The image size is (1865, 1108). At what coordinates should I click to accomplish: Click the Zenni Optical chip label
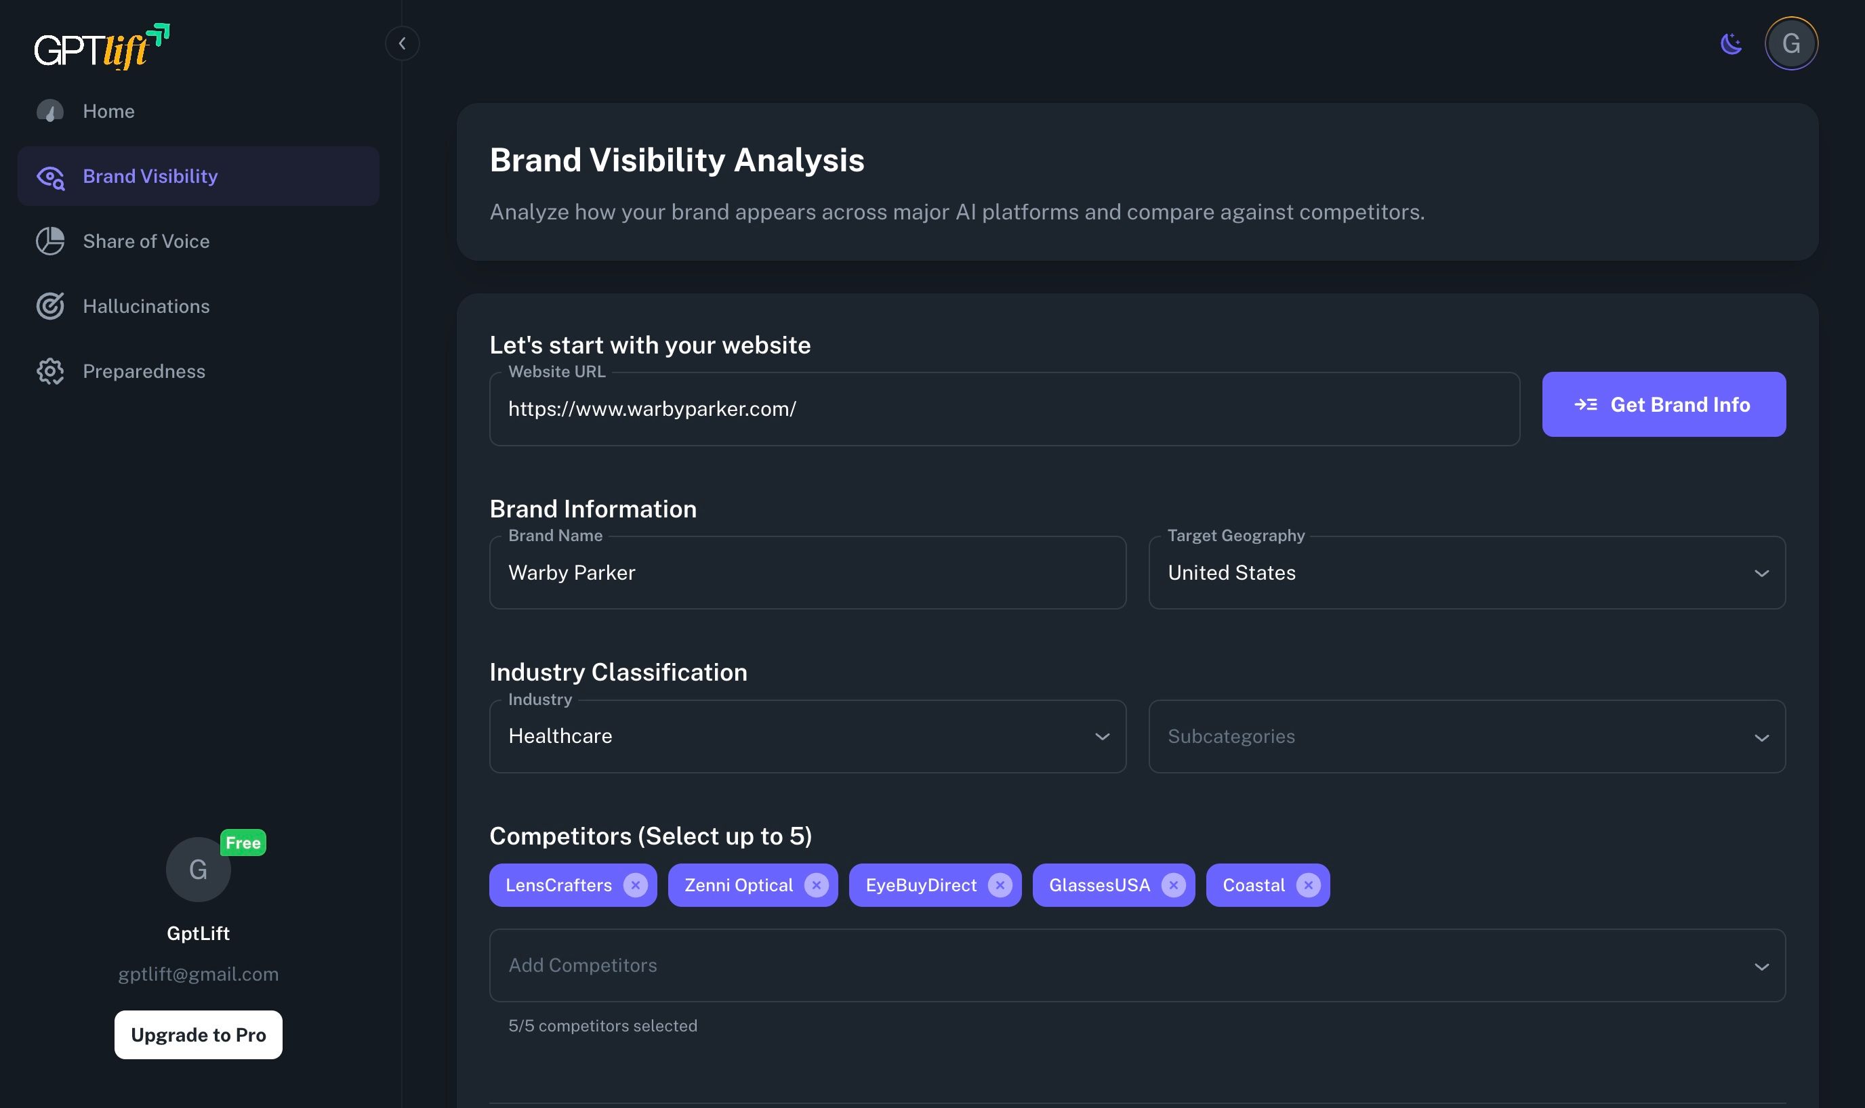739,885
